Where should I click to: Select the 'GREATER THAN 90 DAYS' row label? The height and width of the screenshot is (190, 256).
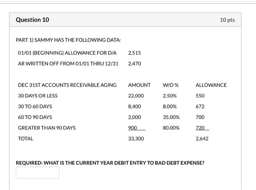pos(47,128)
